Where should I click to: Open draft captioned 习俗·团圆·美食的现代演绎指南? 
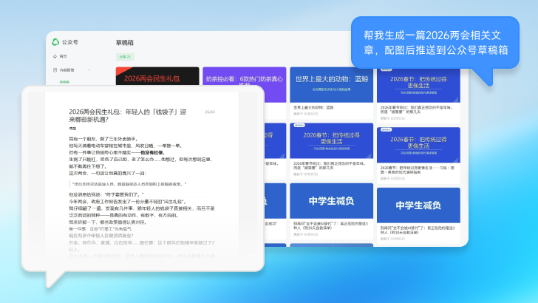click(x=418, y=155)
